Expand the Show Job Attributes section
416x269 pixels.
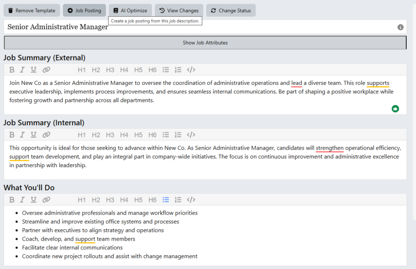[x=205, y=42]
